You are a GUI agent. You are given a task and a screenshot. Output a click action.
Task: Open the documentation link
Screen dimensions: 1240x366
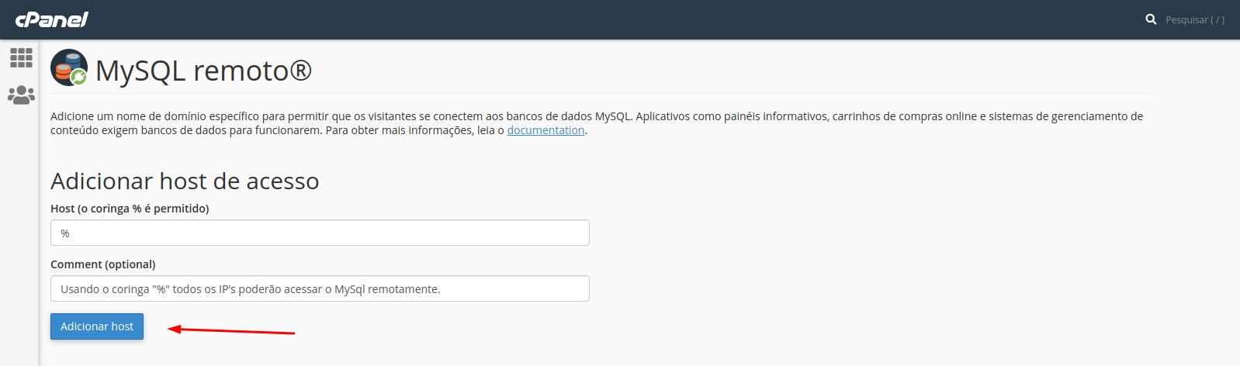pyautogui.click(x=546, y=130)
